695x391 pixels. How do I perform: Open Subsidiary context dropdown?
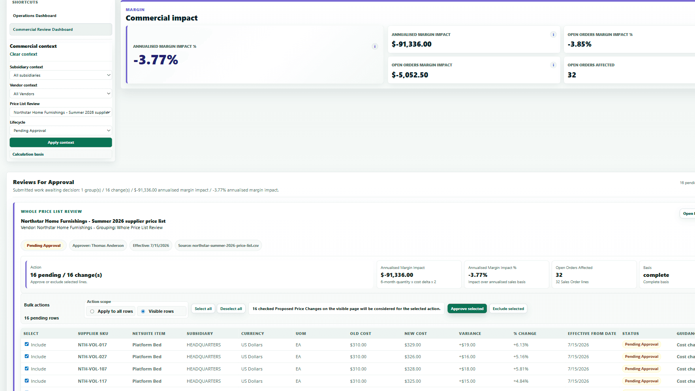(61, 75)
